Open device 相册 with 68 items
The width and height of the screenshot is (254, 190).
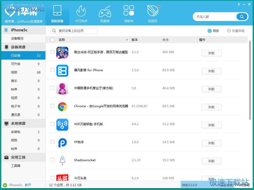(23, 73)
